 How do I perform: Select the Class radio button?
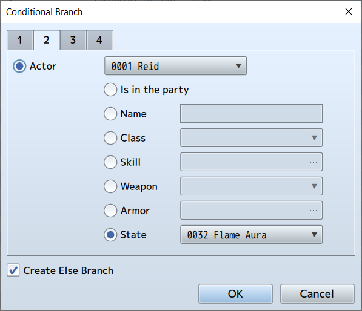click(110, 138)
